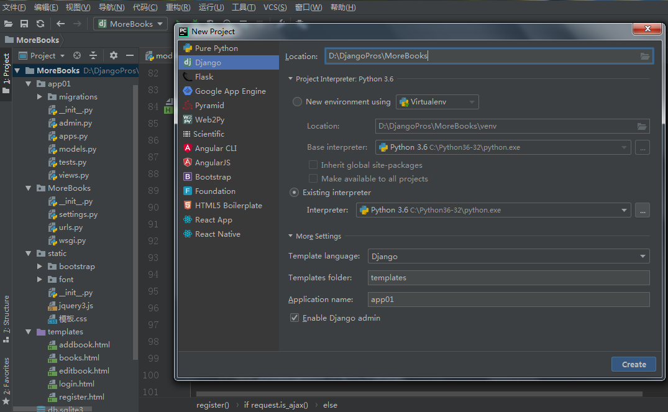The height and width of the screenshot is (412, 668).
Task: Uncheck Enable Django admin checkbox
Action: tap(295, 318)
